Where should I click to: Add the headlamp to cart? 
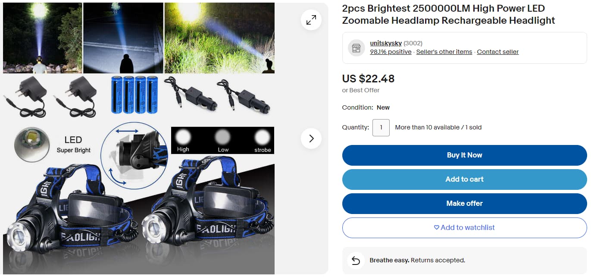click(x=465, y=179)
